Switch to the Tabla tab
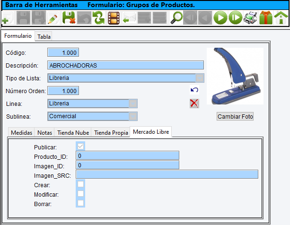Viewport: 290px width, 225px height. pos(44,36)
